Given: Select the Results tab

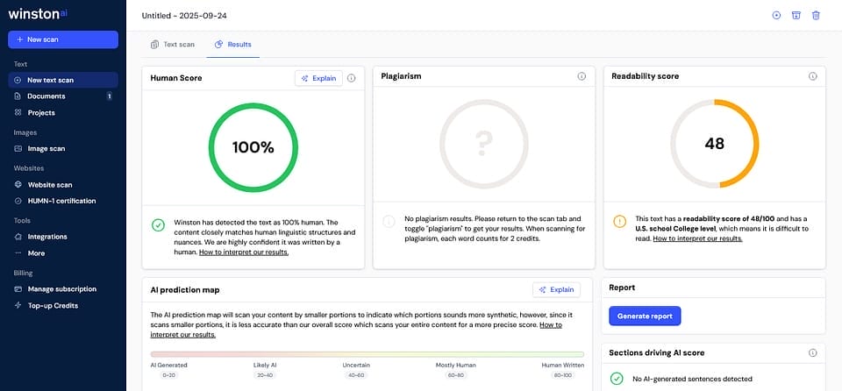Looking at the screenshot, I should tap(232, 44).
